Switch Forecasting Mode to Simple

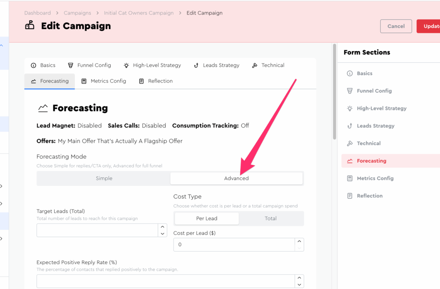tap(104, 178)
